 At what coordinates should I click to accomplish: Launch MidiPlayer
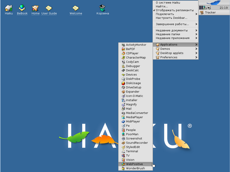135,122
